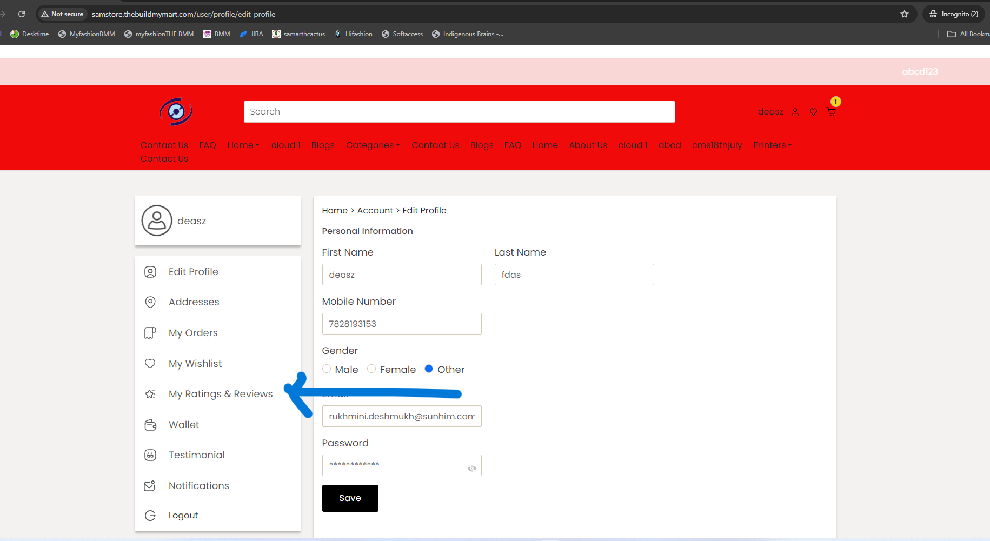Viewport: 990px width, 541px height.
Task: Open the cloud 1 link before abcd
Action: point(633,145)
